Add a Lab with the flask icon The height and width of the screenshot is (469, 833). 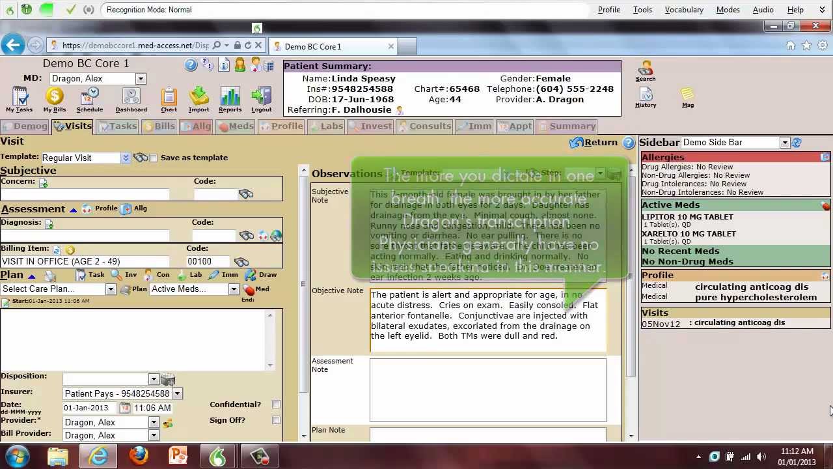click(x=189, y=275)
